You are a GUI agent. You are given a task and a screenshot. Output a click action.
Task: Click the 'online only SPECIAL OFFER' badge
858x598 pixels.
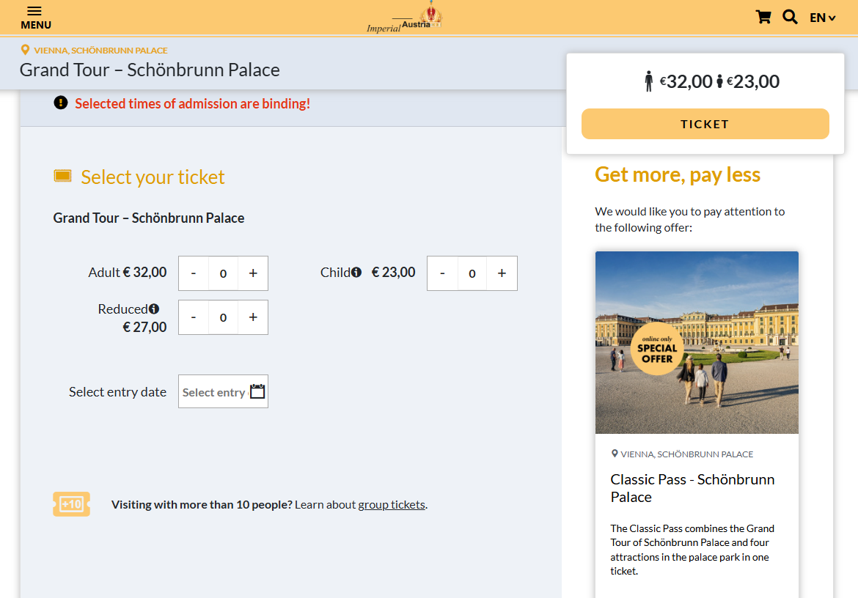(x=657, y=350)
